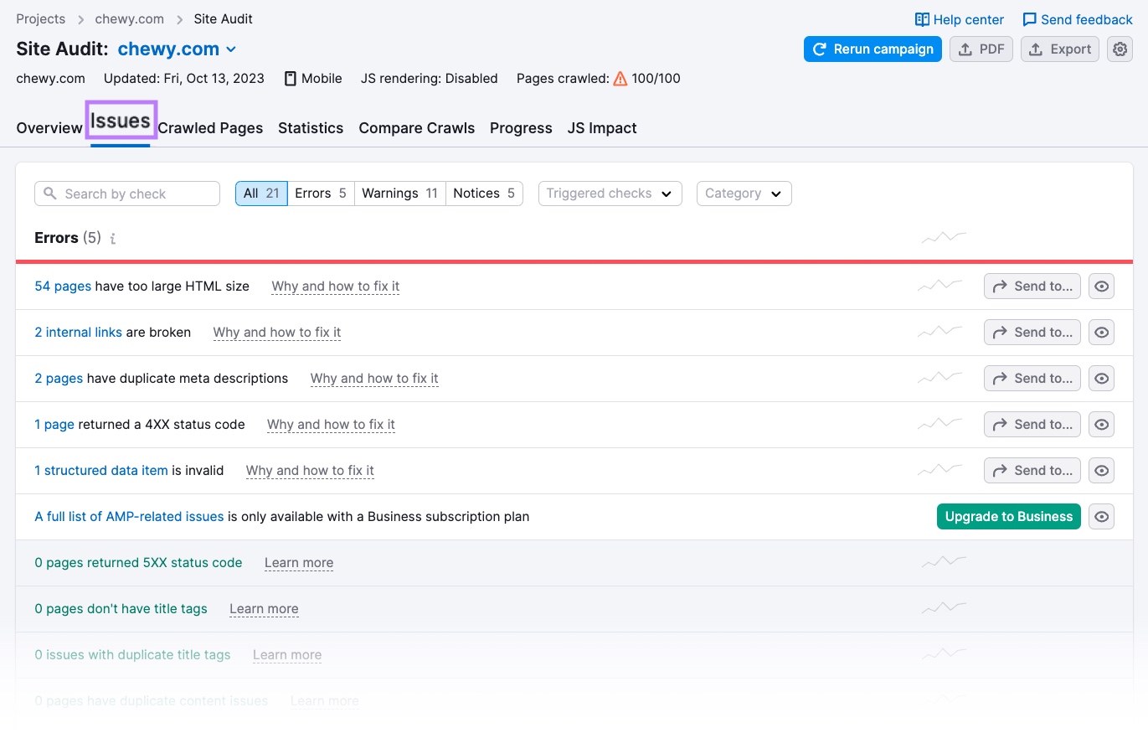This screenshot has height=733, width=1148.
Task: Hide the broken internal links issue
Action: pyautogui.click(x=1101, y=333)
